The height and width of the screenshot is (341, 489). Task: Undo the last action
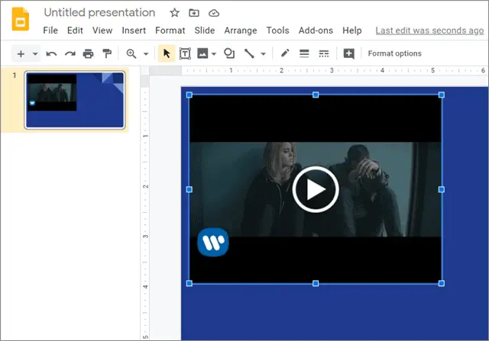coord(51,54)
